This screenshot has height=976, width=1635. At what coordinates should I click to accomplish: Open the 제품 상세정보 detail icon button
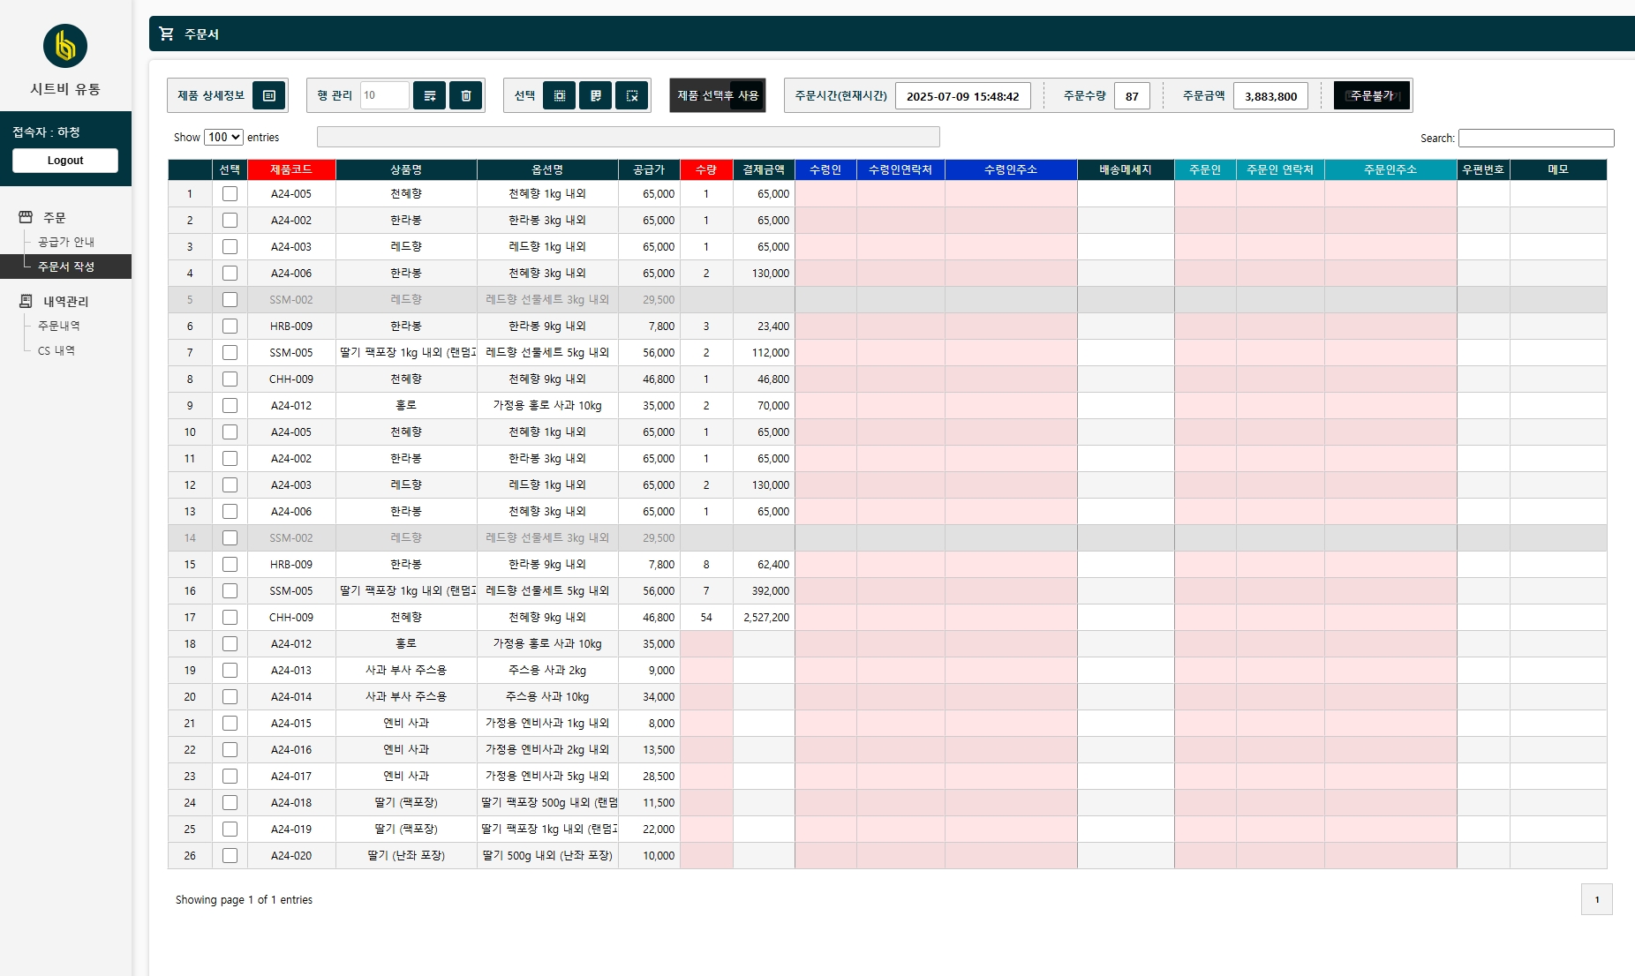[269, 95]
